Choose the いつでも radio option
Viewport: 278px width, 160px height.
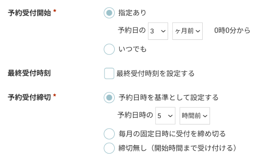click(x=109, y=49)
